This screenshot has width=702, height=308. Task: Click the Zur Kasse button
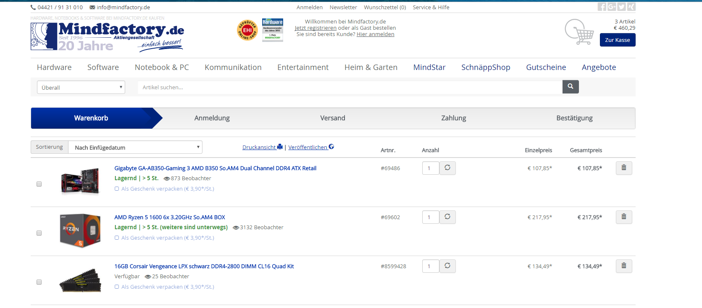coord(618,40)
